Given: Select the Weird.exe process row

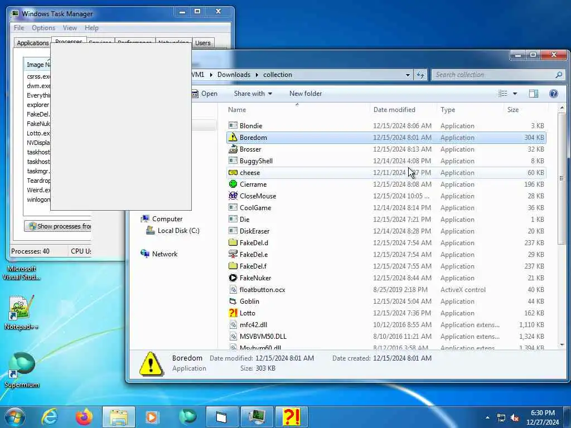Looking at the screenshot, I should (38, 190).
